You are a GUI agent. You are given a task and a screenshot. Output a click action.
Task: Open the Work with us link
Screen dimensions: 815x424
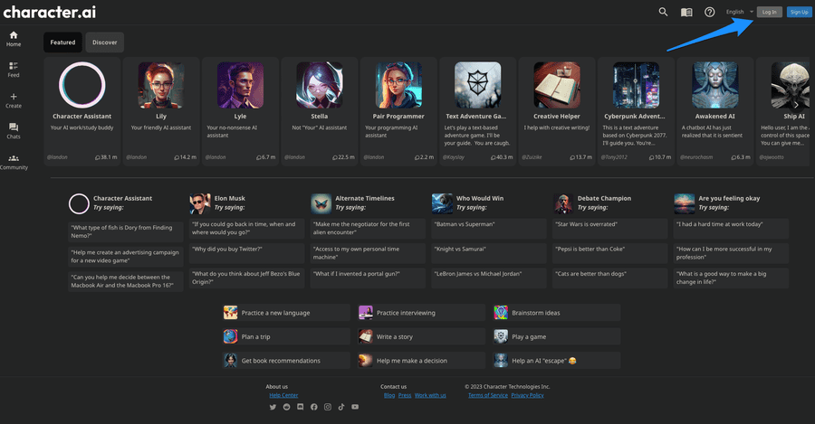point(430,395)
